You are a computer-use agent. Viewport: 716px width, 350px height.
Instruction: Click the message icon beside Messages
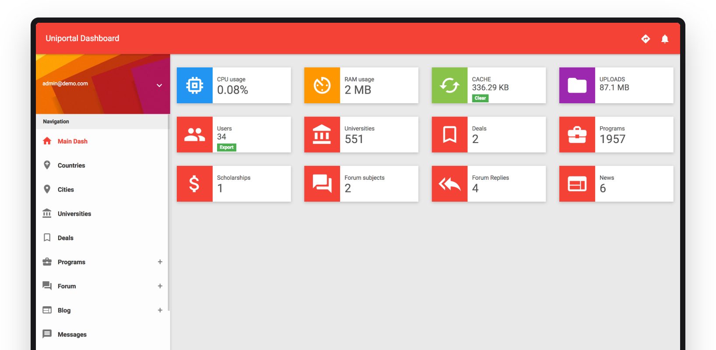click(47, 334)
